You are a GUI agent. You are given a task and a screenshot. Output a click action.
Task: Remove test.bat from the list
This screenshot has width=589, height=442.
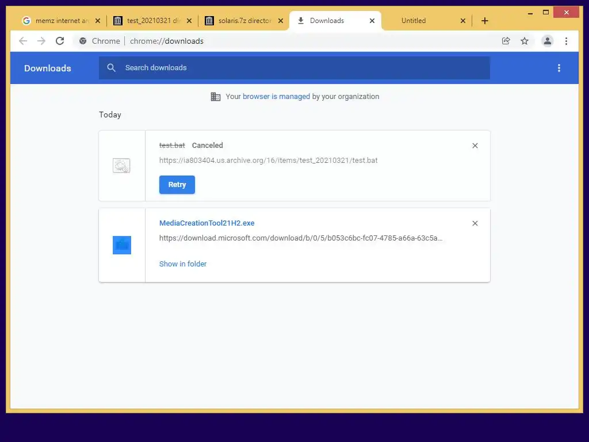[x=475, y=146]
